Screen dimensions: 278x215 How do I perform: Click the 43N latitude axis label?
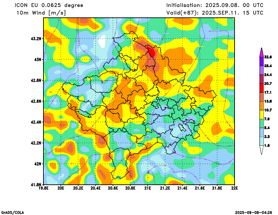click(x=37, y=59)
